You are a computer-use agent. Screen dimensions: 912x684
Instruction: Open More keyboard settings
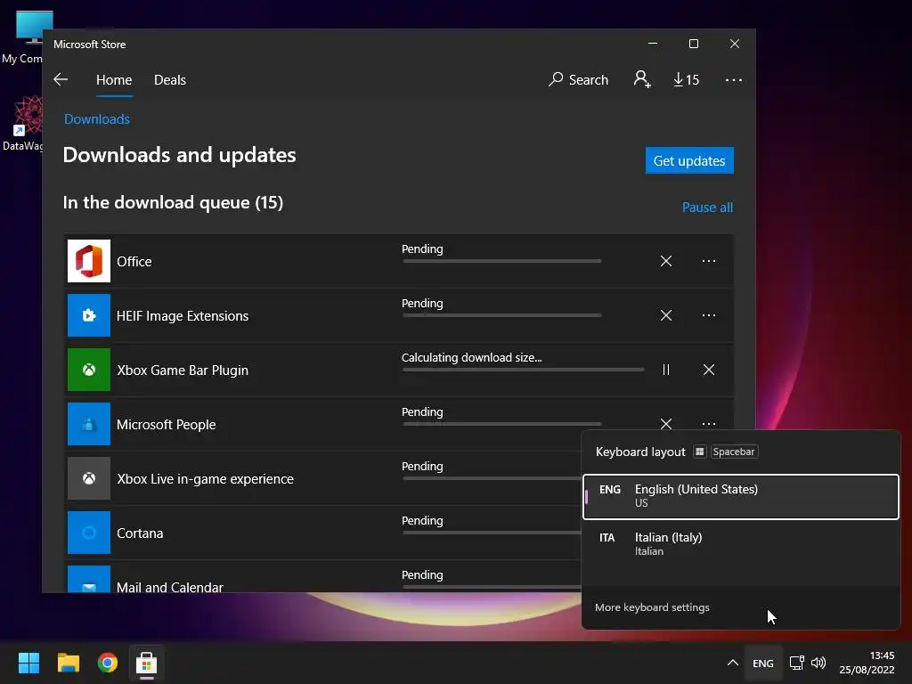[x=652, y=607]
